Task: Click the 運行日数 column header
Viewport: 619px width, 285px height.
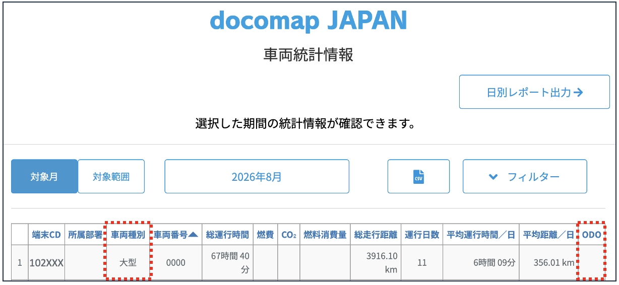Action: (x=422, y=235)
